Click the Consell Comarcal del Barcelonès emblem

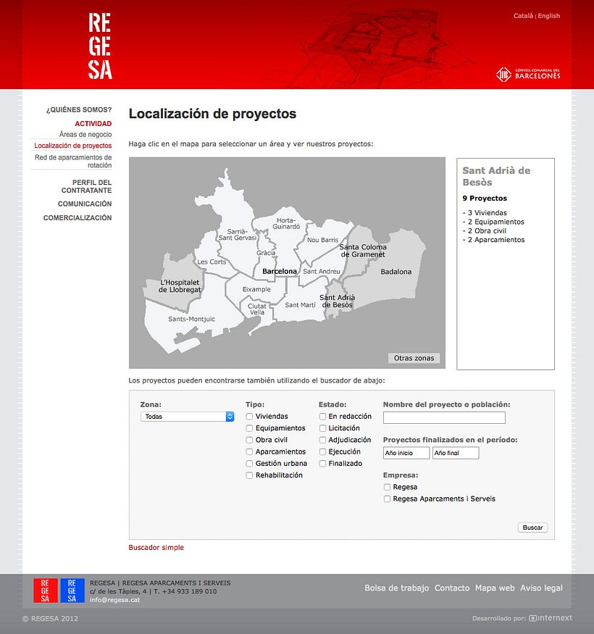(529, 73)
